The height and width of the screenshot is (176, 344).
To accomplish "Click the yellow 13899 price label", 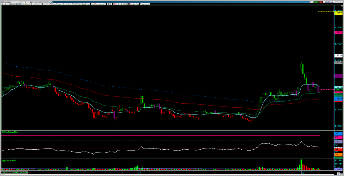I will 338,13.
